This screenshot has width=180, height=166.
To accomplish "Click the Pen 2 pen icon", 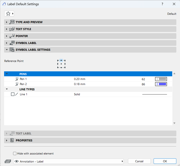I will point(17,84).
